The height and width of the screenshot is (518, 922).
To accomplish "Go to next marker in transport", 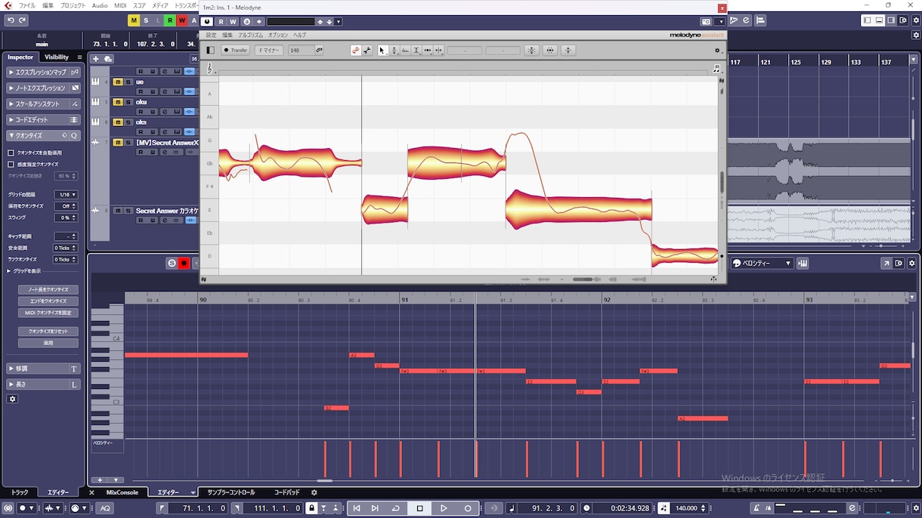I will (374, 508).
